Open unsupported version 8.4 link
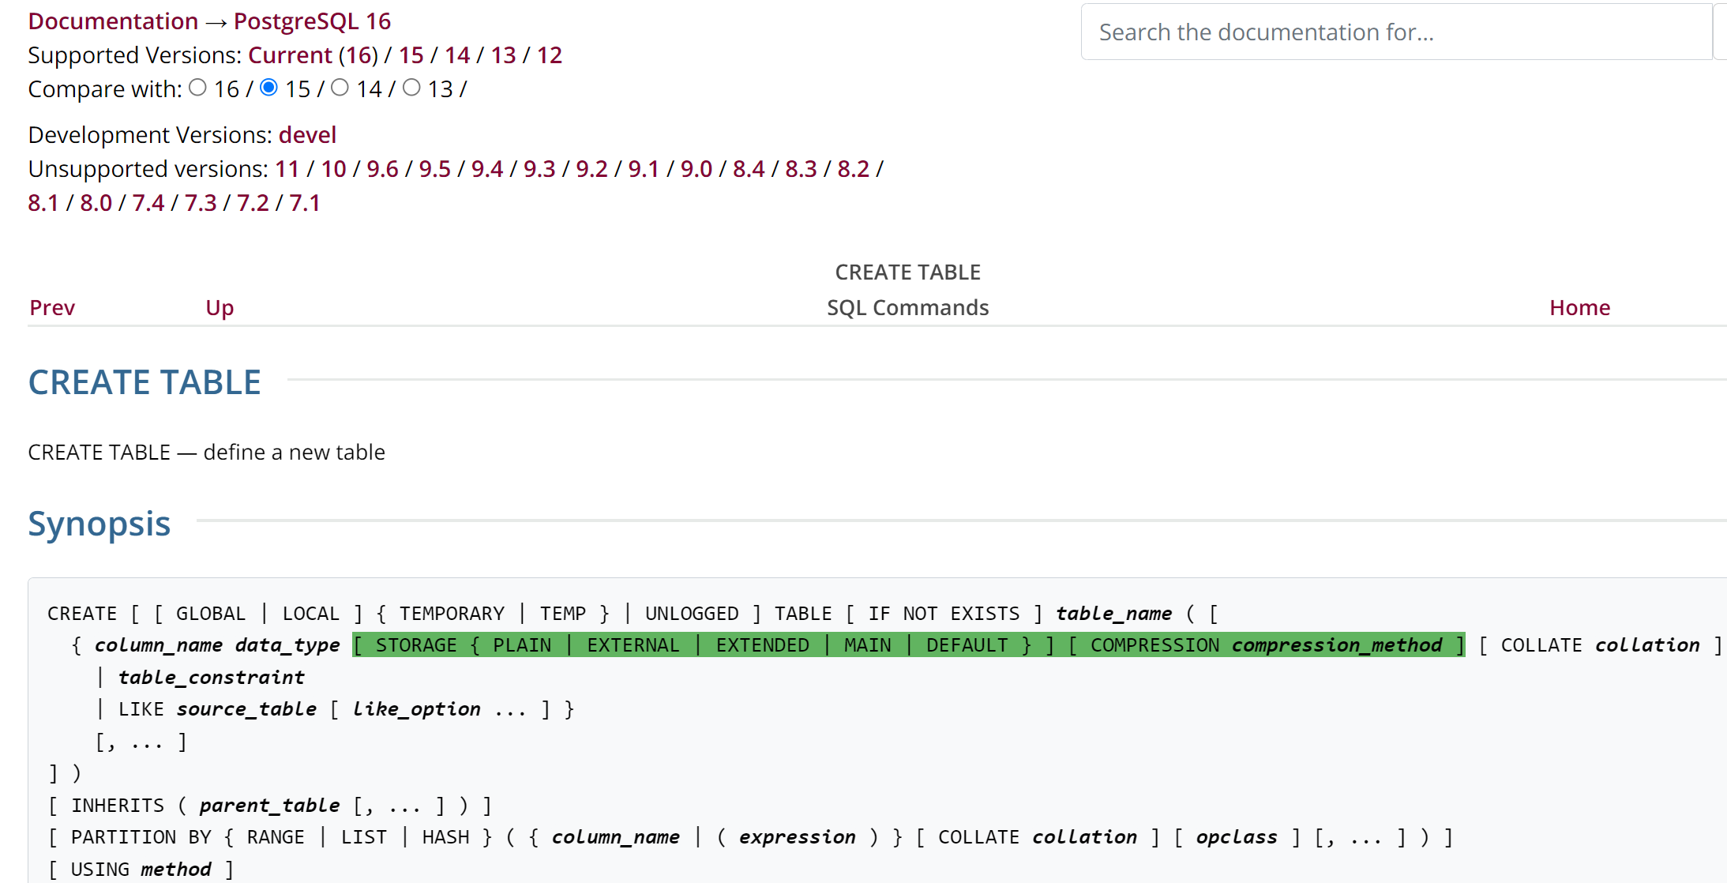 [x=748, y=169]
